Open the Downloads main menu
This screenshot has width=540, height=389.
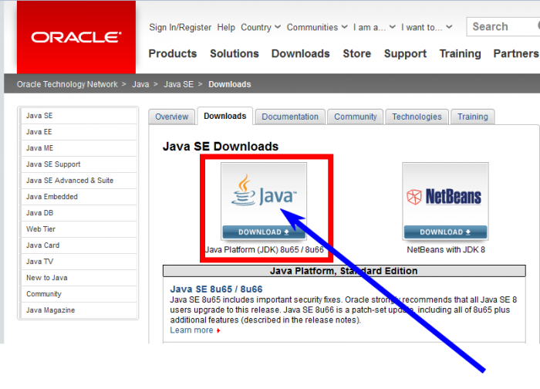(x=300, y=53)
